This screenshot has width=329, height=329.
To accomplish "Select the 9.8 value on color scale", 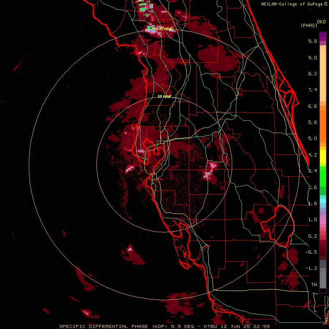I will (x=313, y=41).
